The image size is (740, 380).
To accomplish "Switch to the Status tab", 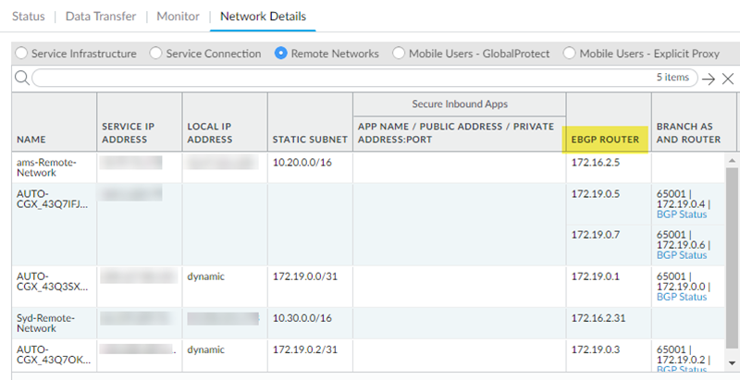I will click(x=28, y=17).
